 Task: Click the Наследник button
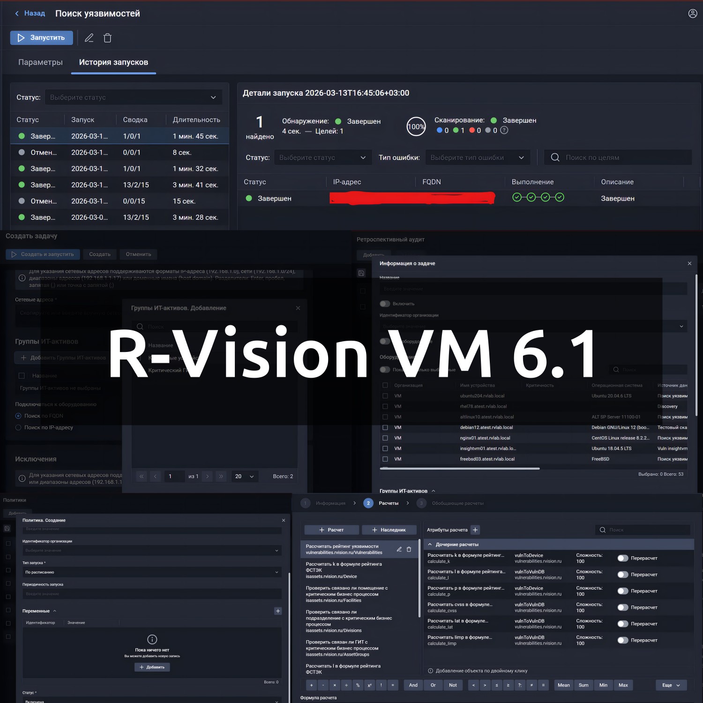[x=389, y=530]
